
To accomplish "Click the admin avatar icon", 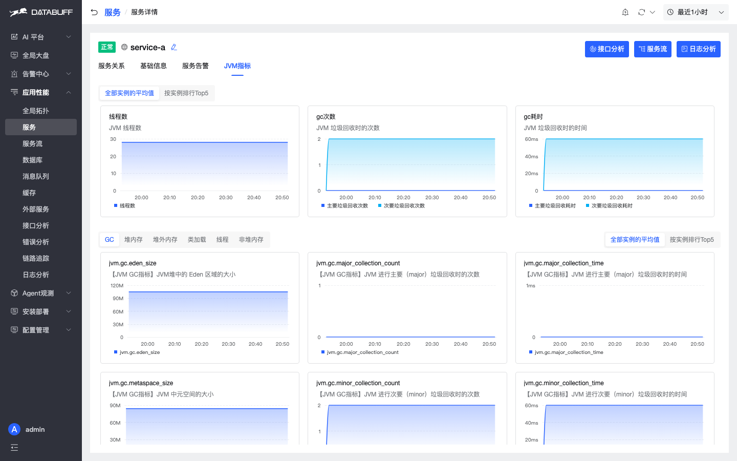I will click(x=14, y=429).
